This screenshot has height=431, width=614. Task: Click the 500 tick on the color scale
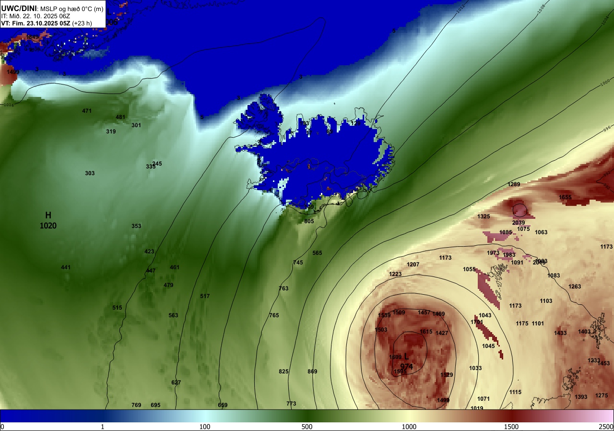307,427
